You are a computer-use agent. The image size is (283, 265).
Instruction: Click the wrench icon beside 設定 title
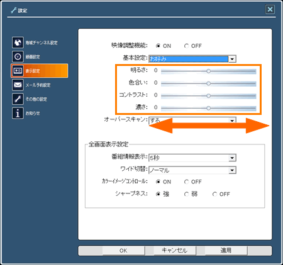coord(14,10)
